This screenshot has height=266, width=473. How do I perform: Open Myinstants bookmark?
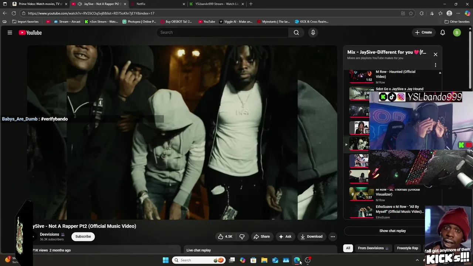point(274,22)
